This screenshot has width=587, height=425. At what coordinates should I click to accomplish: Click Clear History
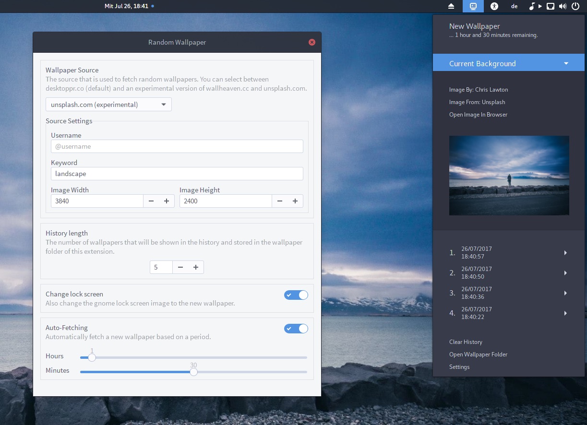(466, 342)
